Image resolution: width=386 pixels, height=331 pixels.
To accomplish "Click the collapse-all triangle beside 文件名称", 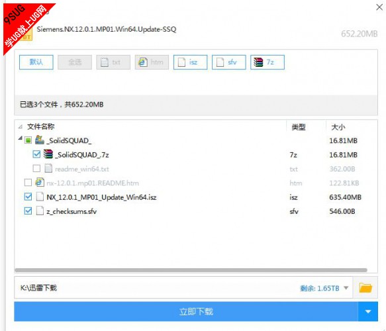I will [x=20, y=126].
